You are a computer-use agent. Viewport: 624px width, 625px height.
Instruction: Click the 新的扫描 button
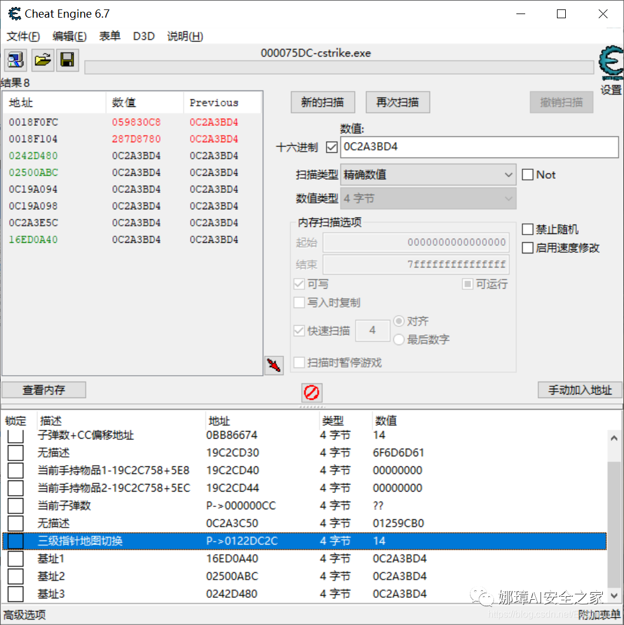coord(322,102)
